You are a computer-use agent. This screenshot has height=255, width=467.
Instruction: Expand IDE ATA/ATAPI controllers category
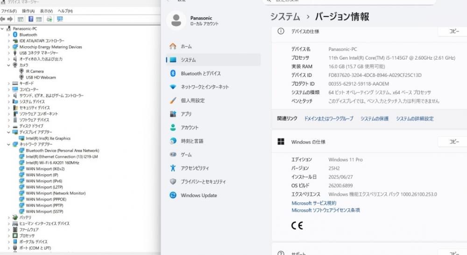[x=8, y=41]
